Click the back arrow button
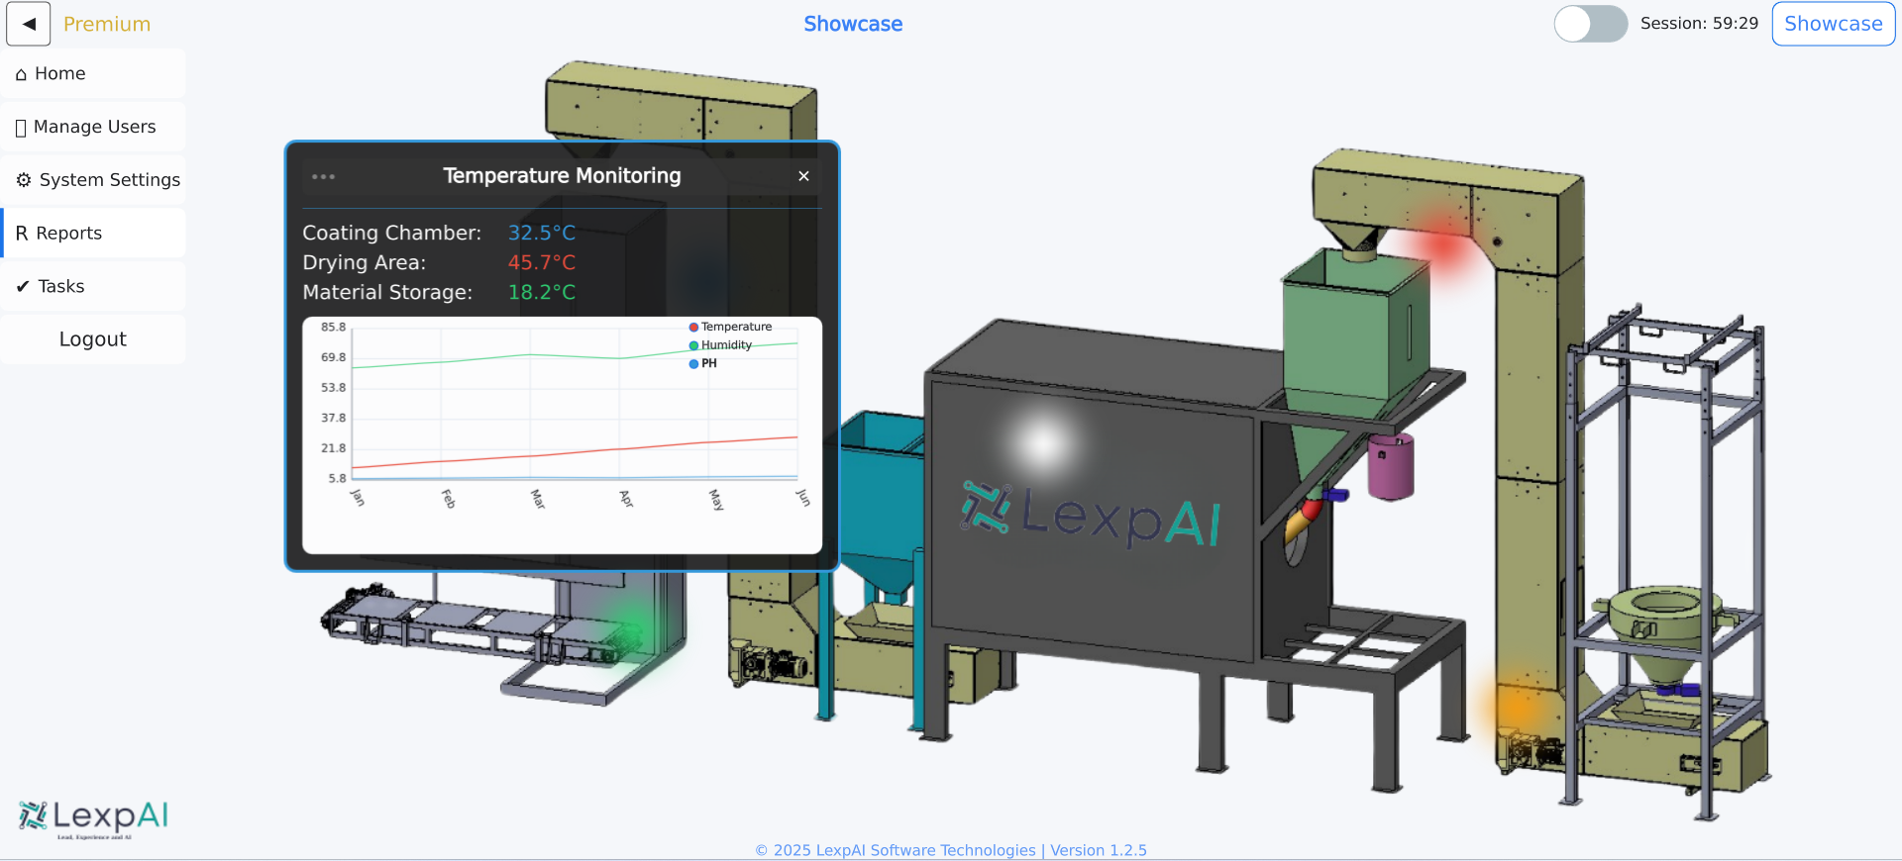 pos(28,24)
